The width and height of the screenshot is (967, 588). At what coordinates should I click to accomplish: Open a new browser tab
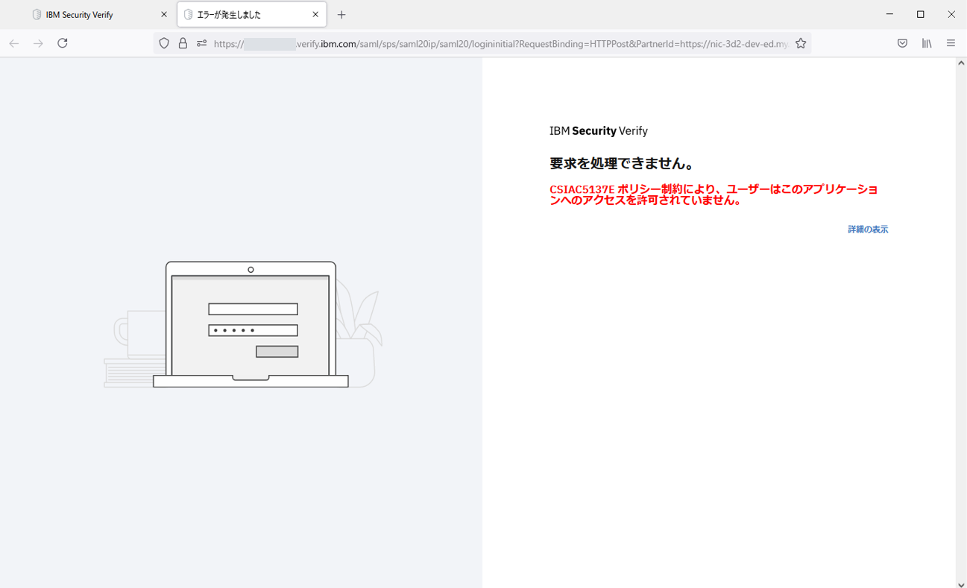click(341, 14)
